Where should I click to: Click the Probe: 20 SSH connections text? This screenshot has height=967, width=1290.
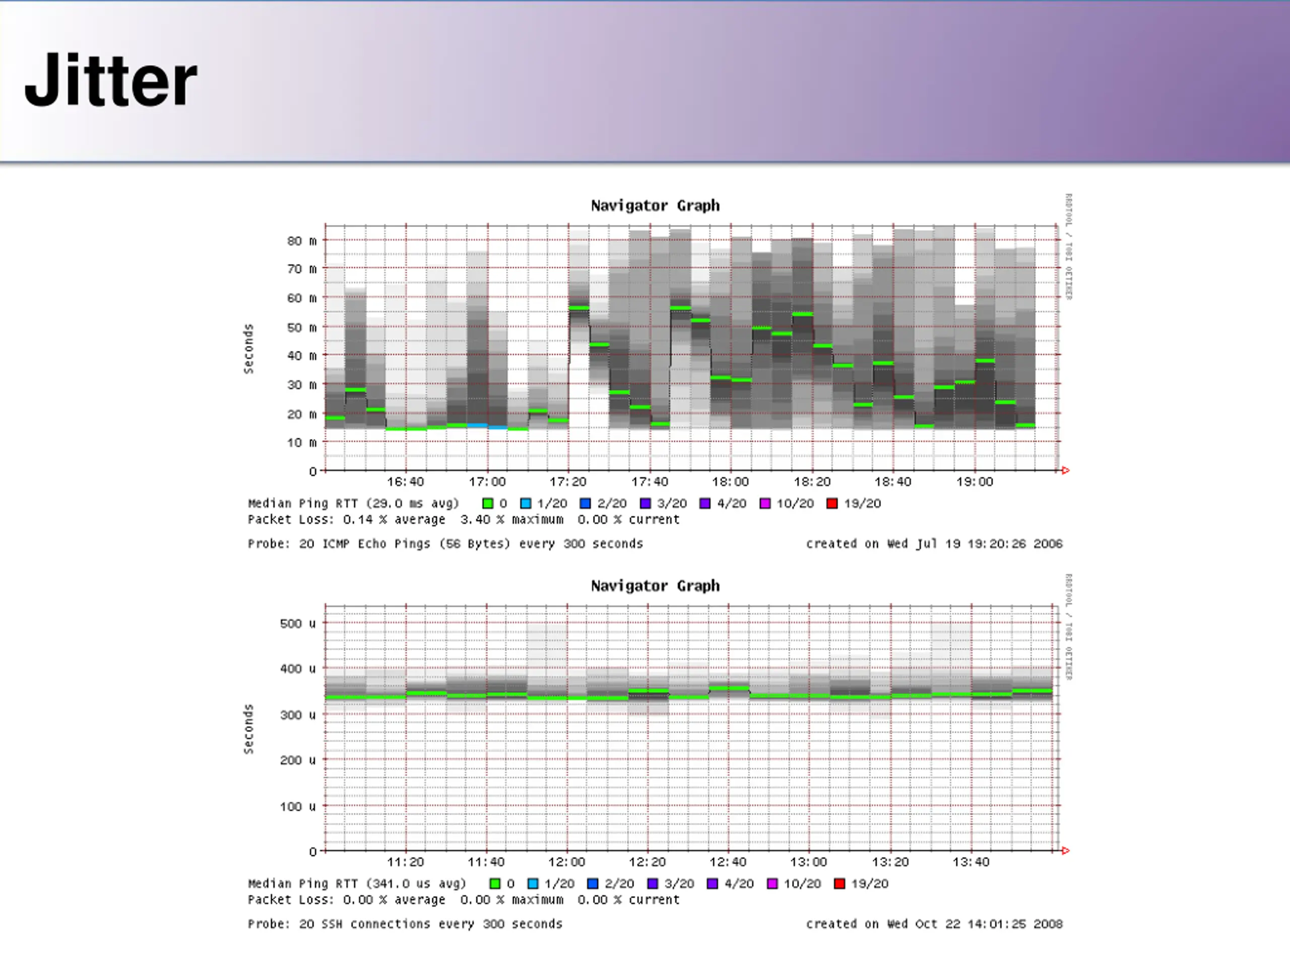click(405, 924)
